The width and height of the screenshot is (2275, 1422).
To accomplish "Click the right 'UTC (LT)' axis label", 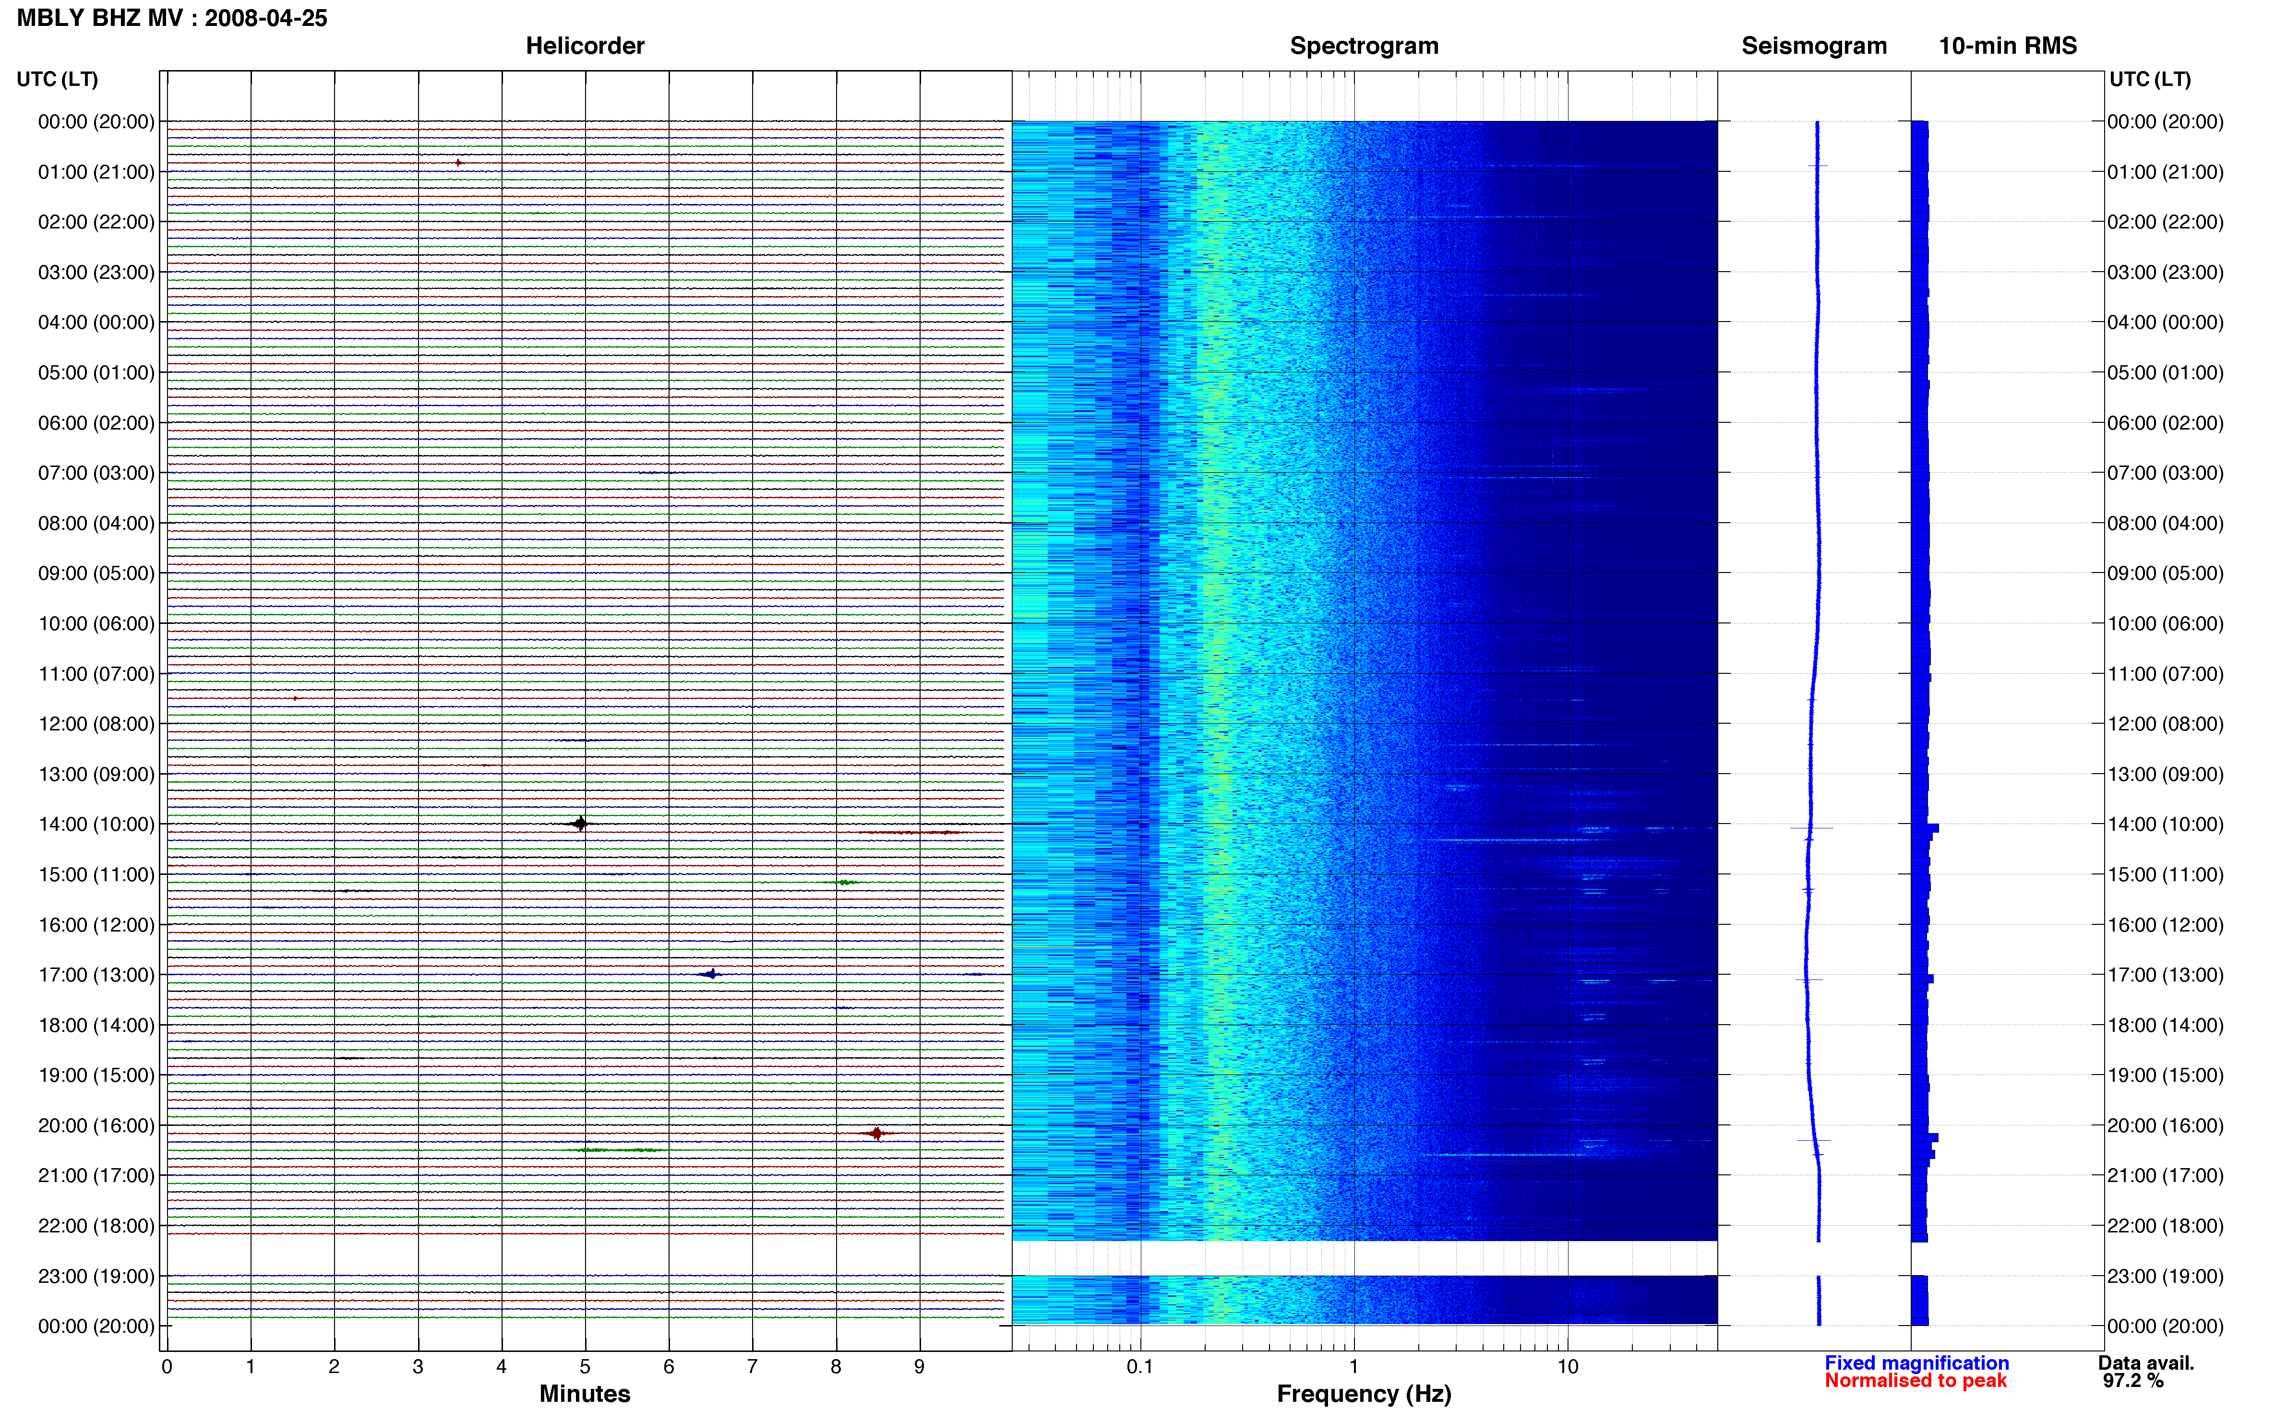I will (2150, 79).
